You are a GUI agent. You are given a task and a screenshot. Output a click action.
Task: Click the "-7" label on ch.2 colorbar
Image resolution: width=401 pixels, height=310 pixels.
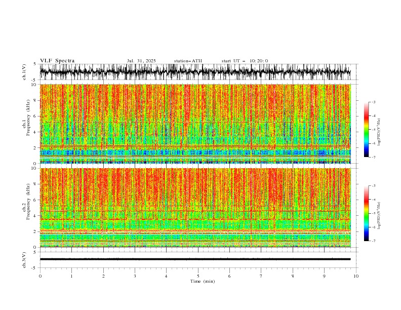374,241
